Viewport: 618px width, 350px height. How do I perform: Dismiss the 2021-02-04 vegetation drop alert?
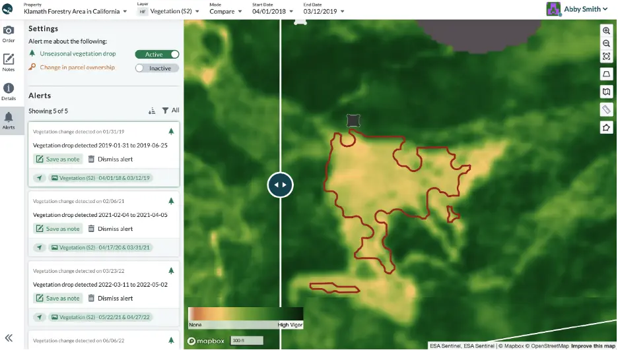tap(110, 229)
